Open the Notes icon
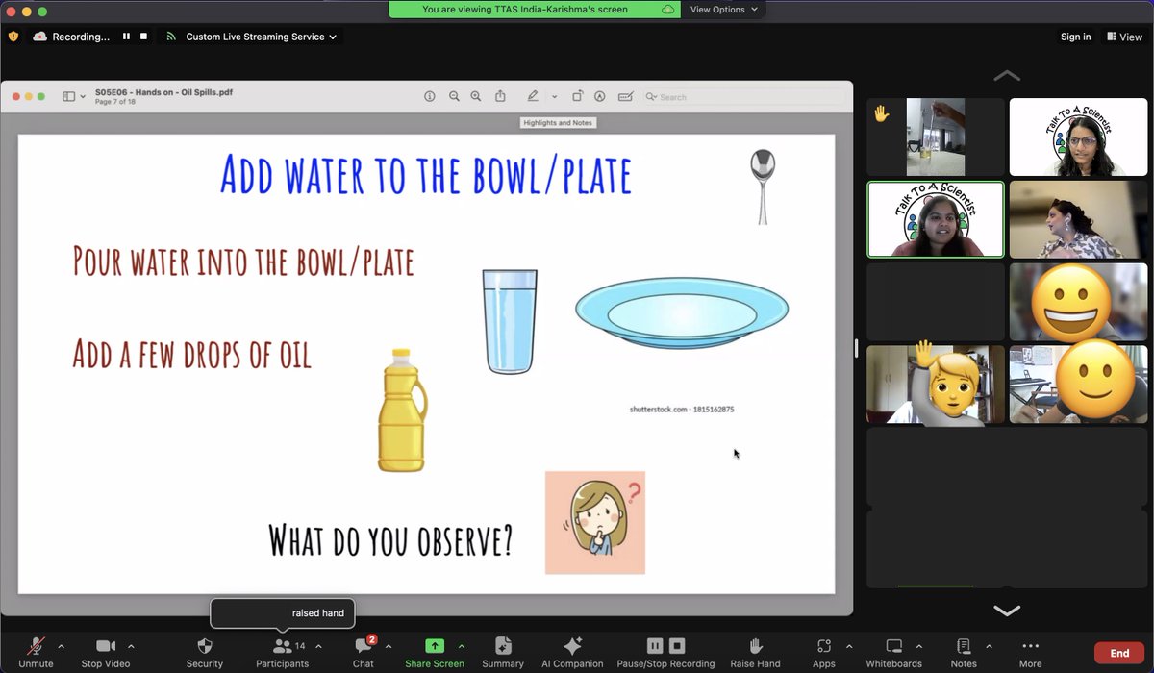The image size is (1154, 673). (964, 646)
